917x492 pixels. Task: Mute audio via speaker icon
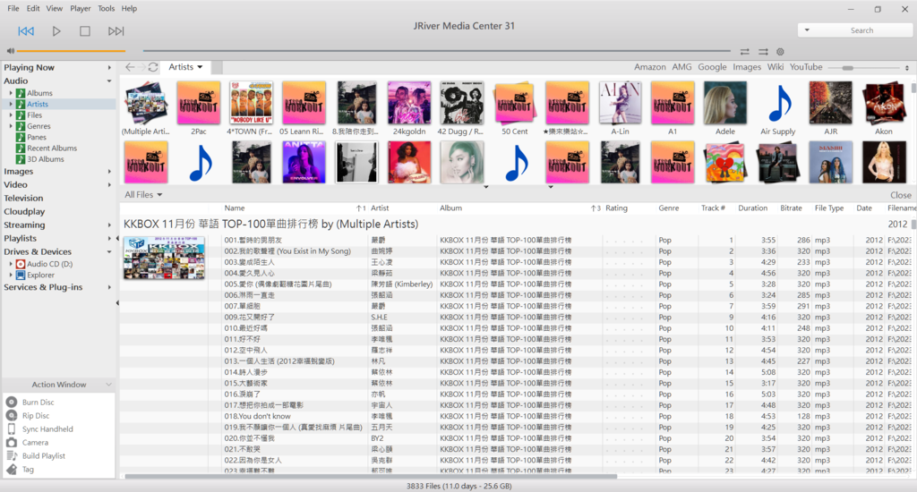(x=11, y=51)
